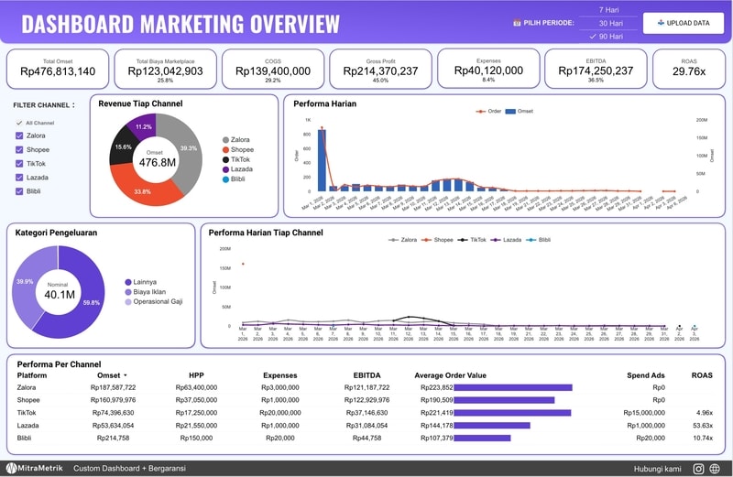The width and height of the screenshot is (733, 477).
Task: Click the TikTok legend marker in Performa Harian Tiap Channel
Action: pos(465,239)
